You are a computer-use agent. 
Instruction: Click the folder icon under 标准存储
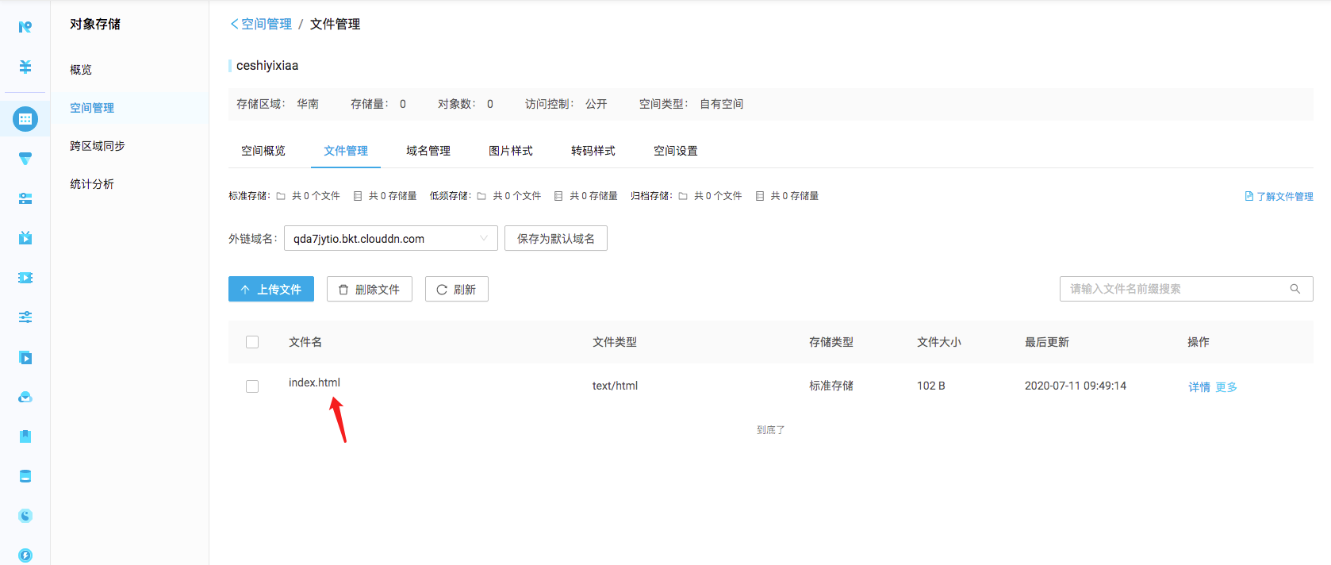click(x=281, y=196)
